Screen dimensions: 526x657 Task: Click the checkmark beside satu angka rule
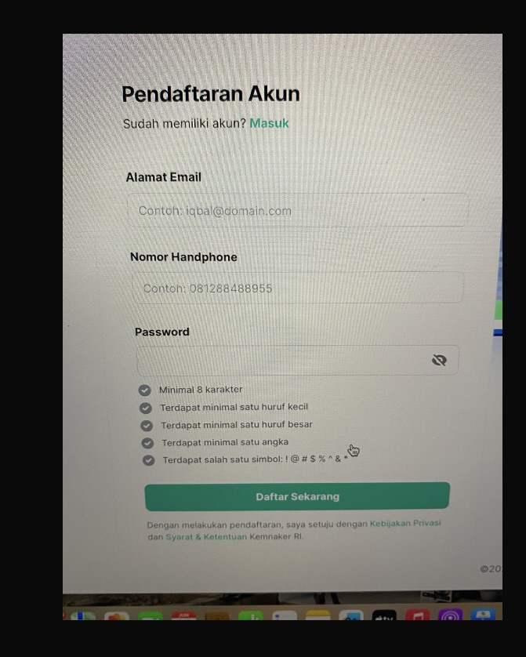pyautogui.click(x=147, y=443)
